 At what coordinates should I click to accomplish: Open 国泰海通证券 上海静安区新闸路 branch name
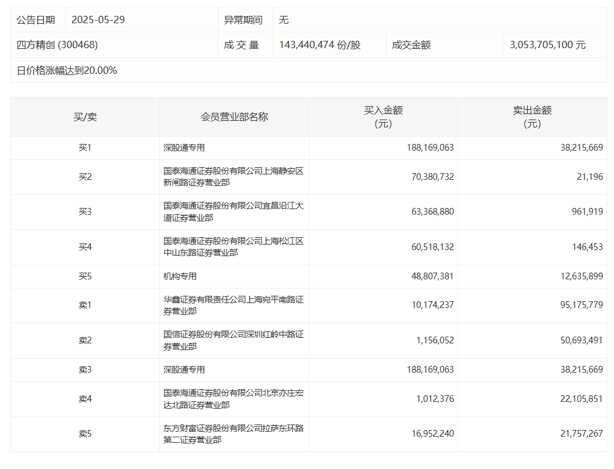(x=233, y=177)
